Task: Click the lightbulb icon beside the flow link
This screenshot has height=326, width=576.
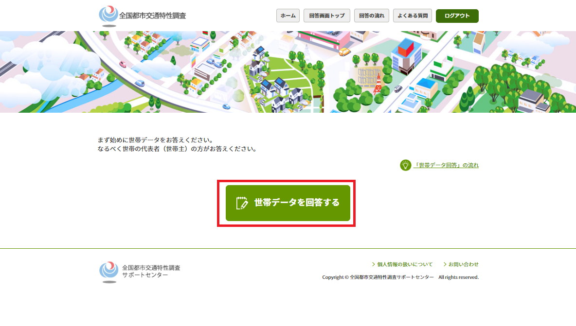Action: tap(405, 165)
